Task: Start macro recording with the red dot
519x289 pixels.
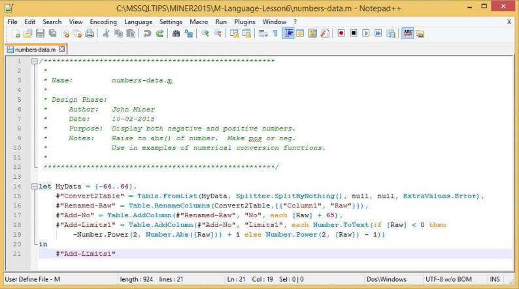Action: (x=341, y=33)
